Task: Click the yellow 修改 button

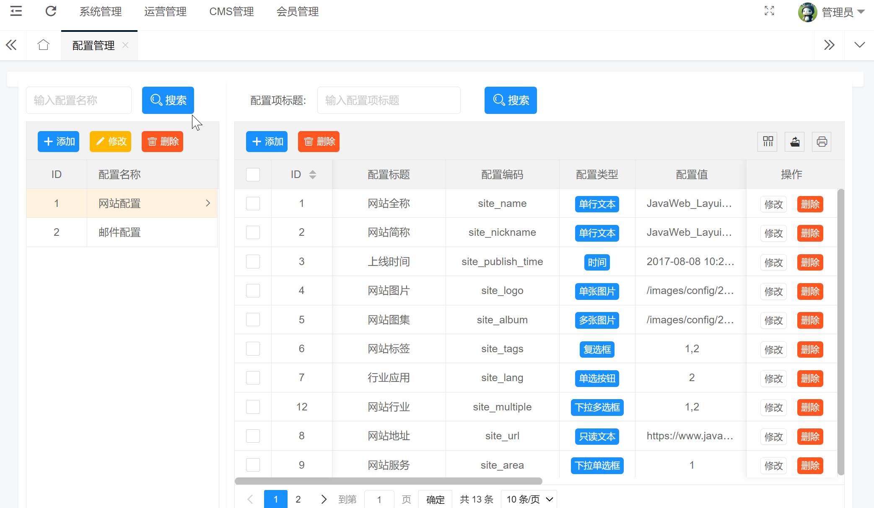Action: (x=110, y=142)
